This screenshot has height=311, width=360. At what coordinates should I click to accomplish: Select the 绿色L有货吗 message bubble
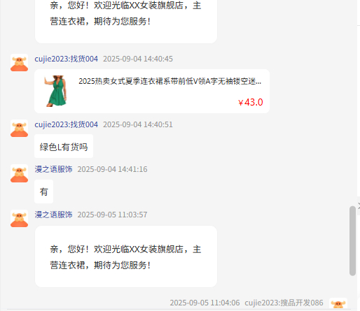click(x=64, y=146)
